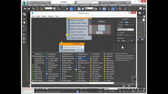Toggle Set Key mode
The image size is (168, 94).
click(101, 91)
